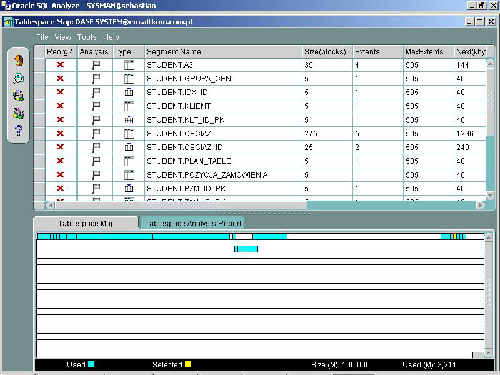The width and height of the screenshot is (500, 375).
Task: Click Analysis flag for STUDENT.GRUPA_CEN
Action: click(96, 79)
